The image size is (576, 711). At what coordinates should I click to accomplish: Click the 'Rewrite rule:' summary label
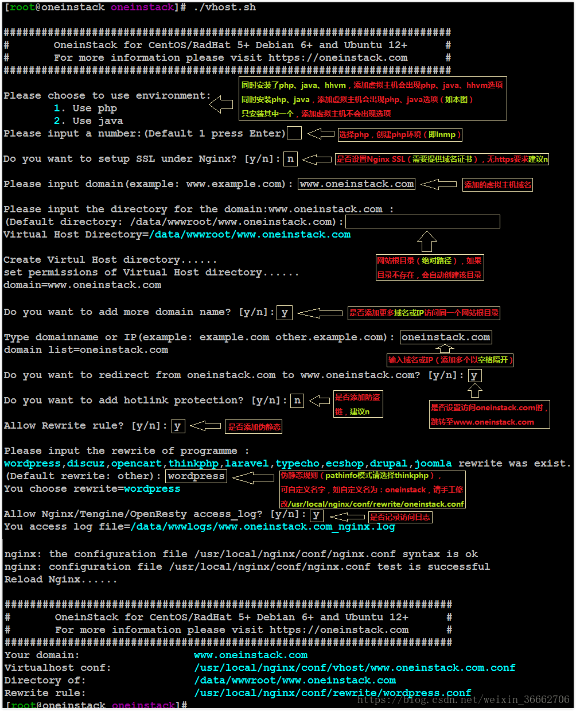[45, 693]
